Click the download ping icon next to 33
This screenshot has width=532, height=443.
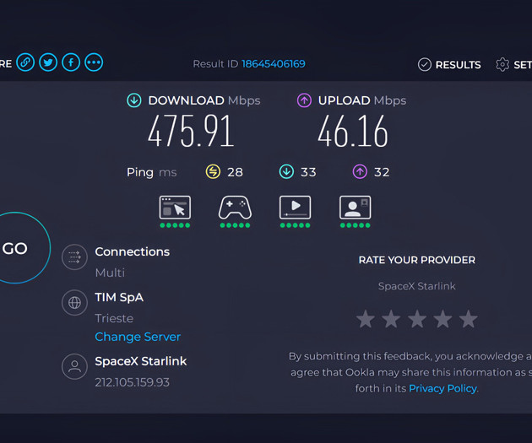[x=286, y=171]
